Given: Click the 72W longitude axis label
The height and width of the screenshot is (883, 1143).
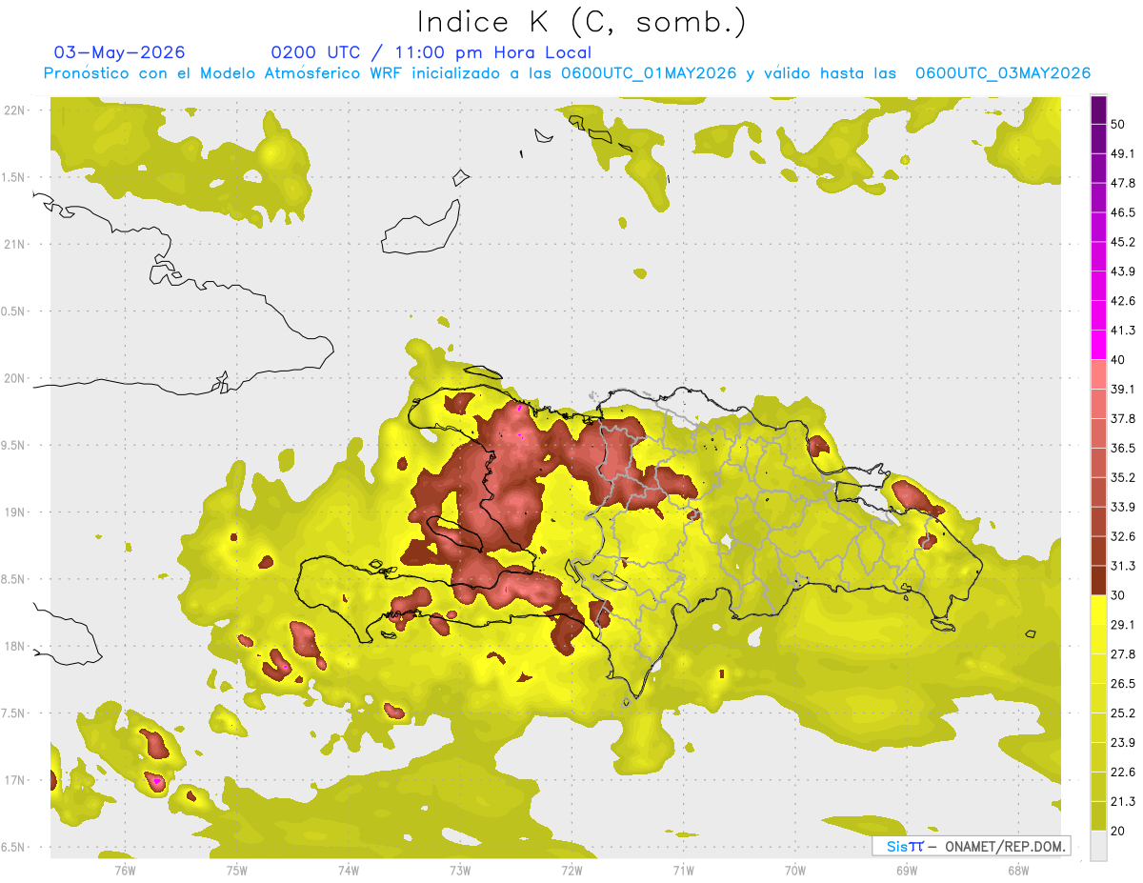Looking at the screenshot, I should tap(571, 871).
